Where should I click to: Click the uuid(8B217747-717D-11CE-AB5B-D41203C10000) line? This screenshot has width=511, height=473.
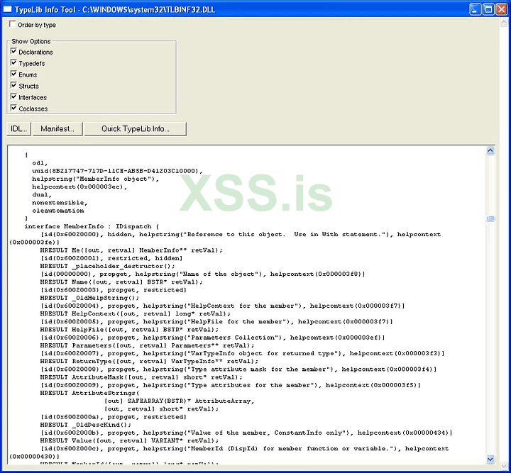117,171
